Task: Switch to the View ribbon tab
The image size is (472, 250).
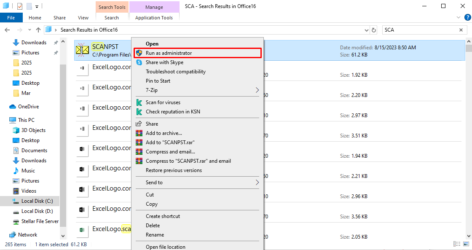Action: click(83, 17)
